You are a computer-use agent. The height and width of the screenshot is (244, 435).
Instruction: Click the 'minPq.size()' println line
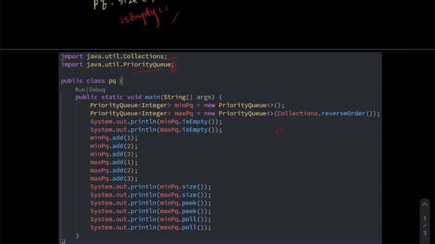[150, 187]
